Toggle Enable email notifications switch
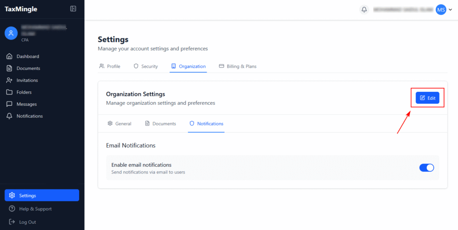The width and height of the screenshot is (458, 230). pyautogui.click(x=426, y=168)
